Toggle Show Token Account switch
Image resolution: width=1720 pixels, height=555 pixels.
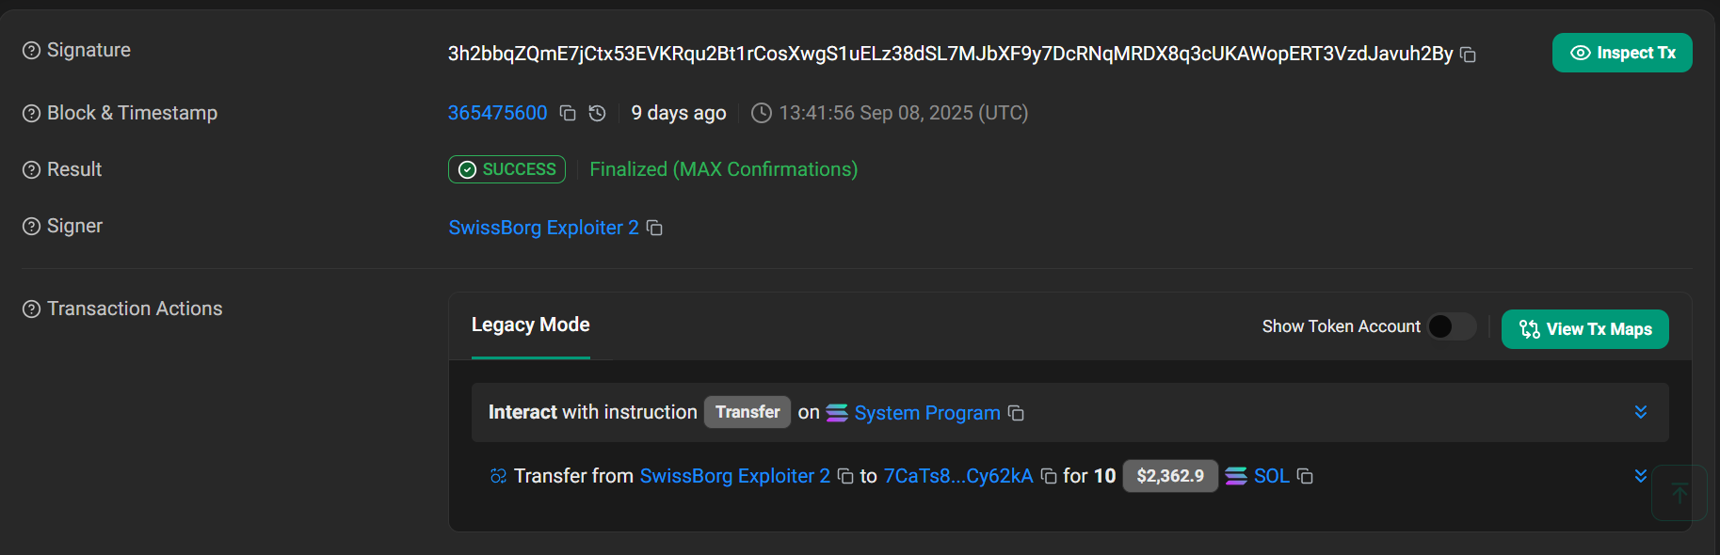pyautogui.click(x=1452, y=326)
